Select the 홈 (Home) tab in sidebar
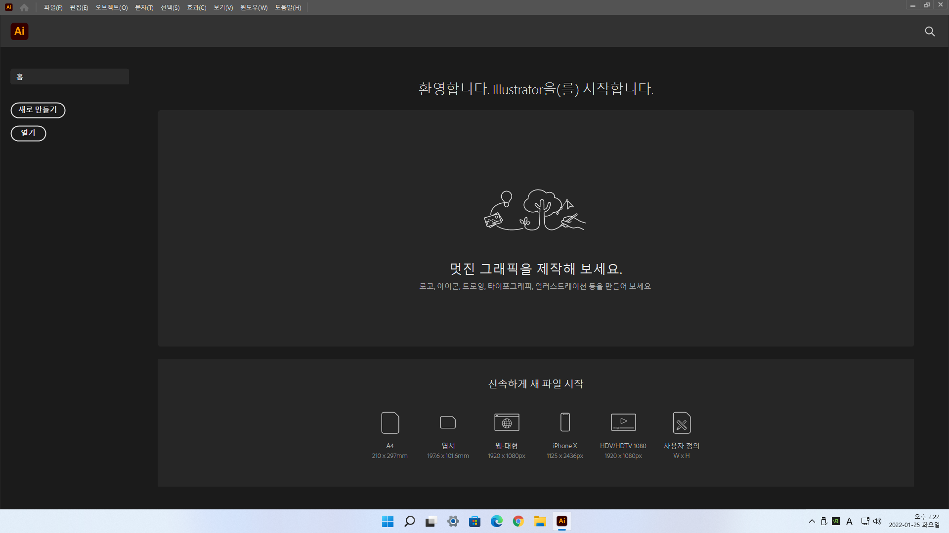949x533 pixels. (70, 76)
